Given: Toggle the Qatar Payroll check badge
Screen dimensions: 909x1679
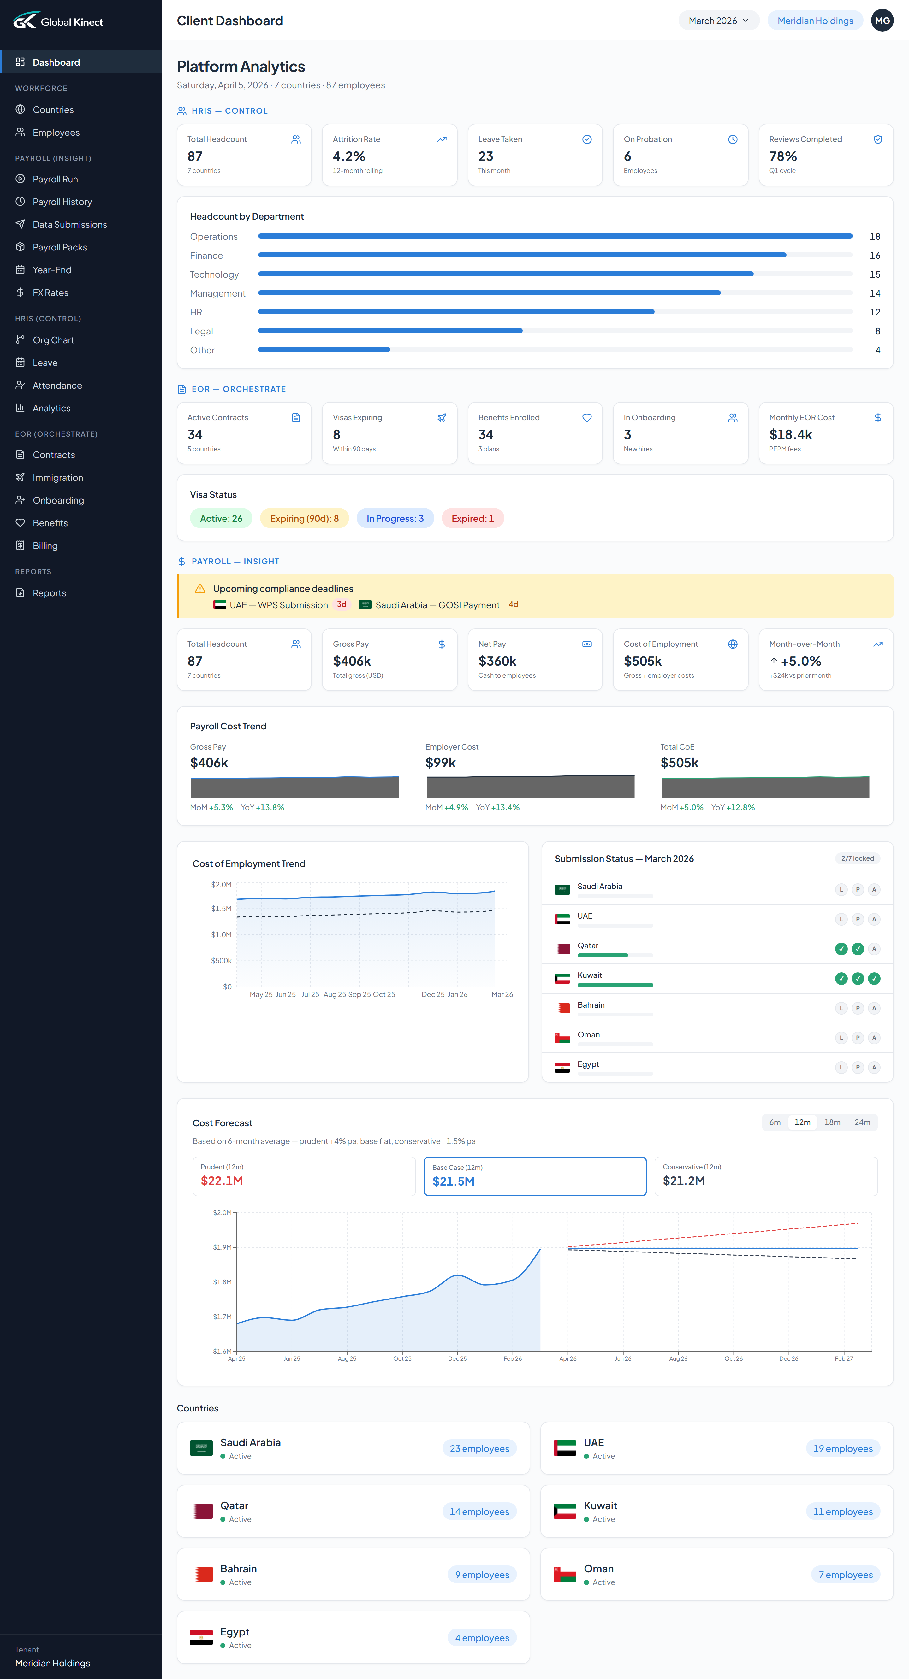Looking at the screenshot, I should coord(858,949).
